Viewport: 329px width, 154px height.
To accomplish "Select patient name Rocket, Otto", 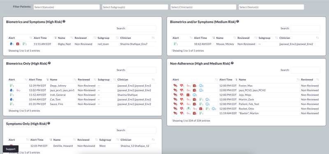I will 246,109.
